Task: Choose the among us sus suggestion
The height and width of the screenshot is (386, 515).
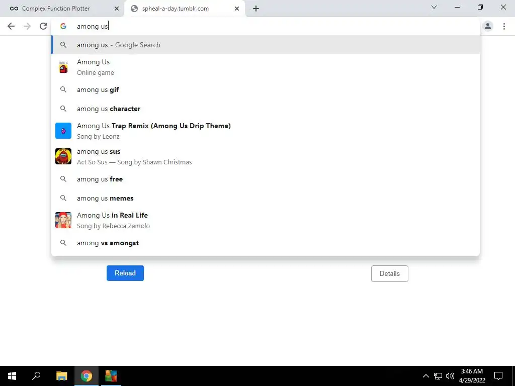Action: point(266,156)
